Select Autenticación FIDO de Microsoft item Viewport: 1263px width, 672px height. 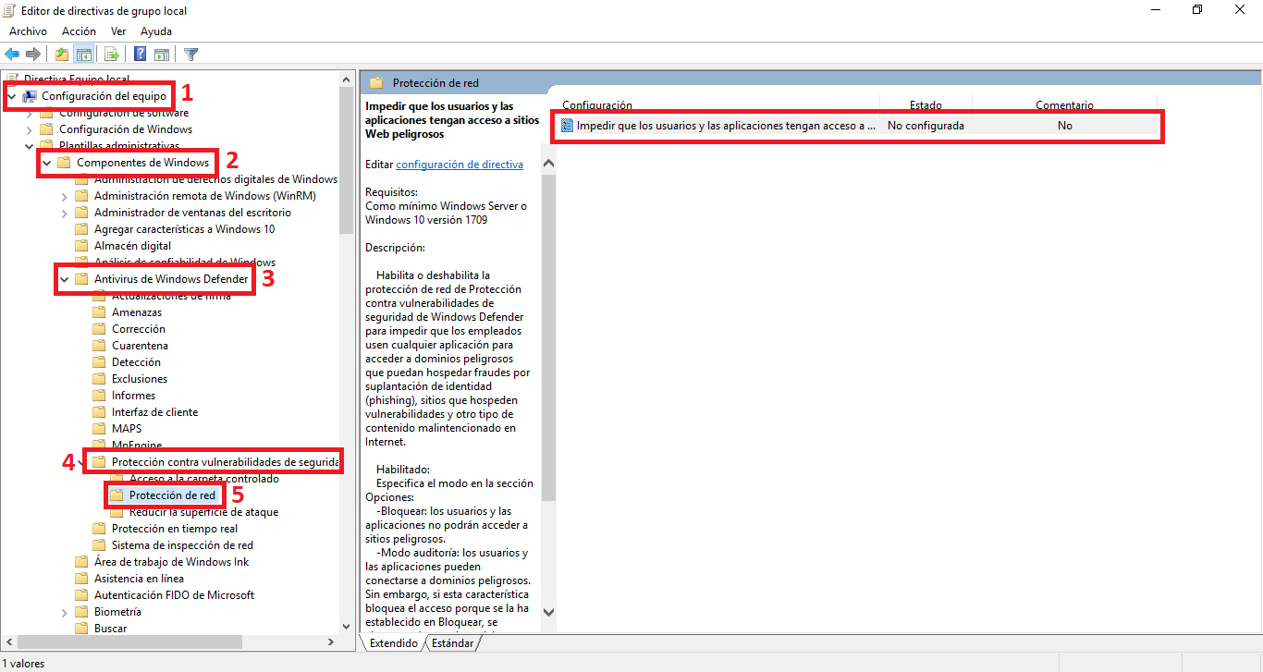[174, 595]
